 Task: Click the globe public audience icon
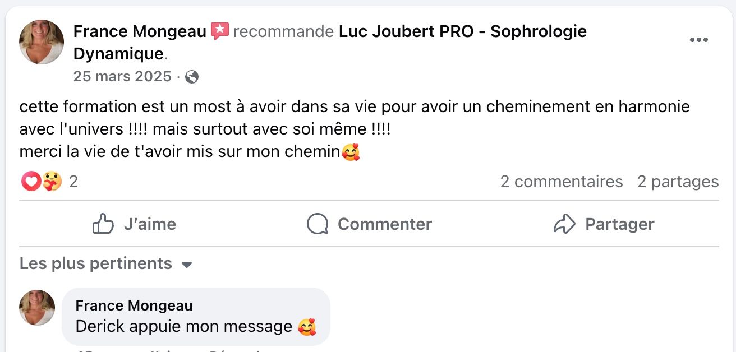pos(192,77)
